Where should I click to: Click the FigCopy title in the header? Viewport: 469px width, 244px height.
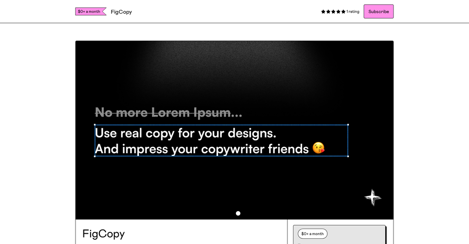tap(121, 12)
